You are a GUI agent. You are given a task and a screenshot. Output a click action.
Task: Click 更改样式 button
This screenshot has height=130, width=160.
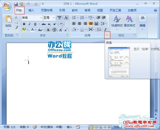(x=130, y=23)
